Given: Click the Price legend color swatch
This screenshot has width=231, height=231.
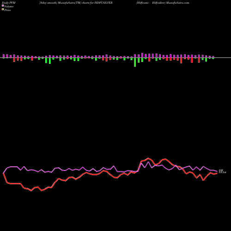Looking at the screenshot, I should [3, 10].
